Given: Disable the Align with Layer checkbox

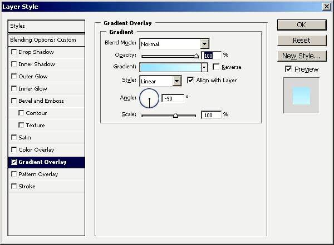Looking at the screenshot, I should (x=190, y=81).
